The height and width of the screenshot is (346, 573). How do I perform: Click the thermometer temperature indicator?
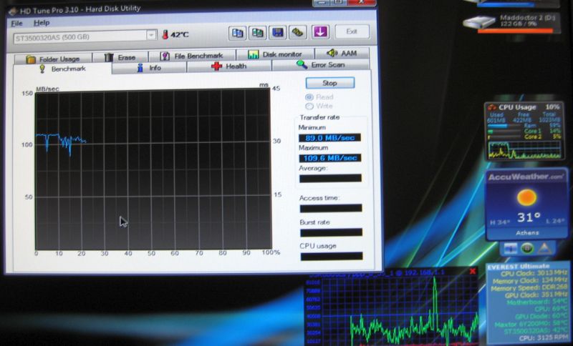pyautogui.click(x=165, y=35)
